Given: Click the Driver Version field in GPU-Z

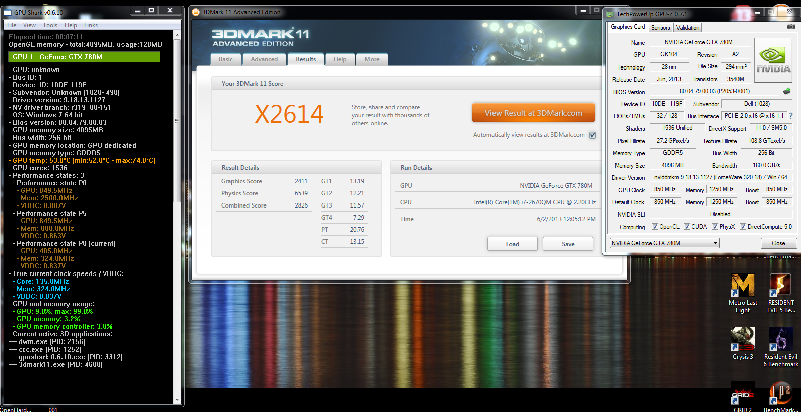Looking at the screenshot, I should [x=721, y=177].
